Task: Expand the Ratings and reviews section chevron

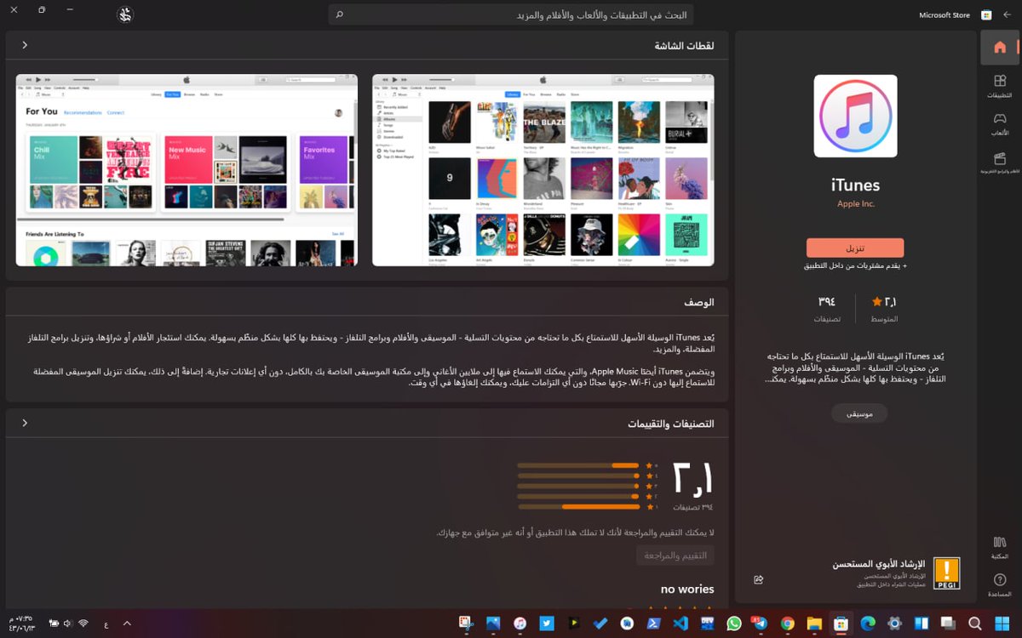Action: 25,423
